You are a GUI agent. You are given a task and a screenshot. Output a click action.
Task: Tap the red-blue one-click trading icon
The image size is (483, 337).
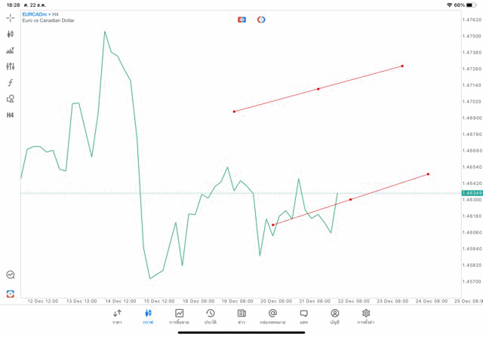point(241,20)
